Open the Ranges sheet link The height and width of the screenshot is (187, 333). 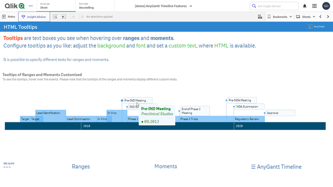click(81, 167)
